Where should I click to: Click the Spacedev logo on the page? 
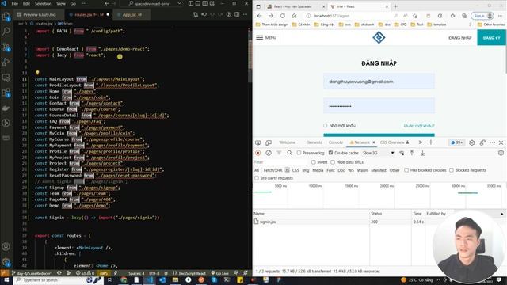[x=379, y=37]
